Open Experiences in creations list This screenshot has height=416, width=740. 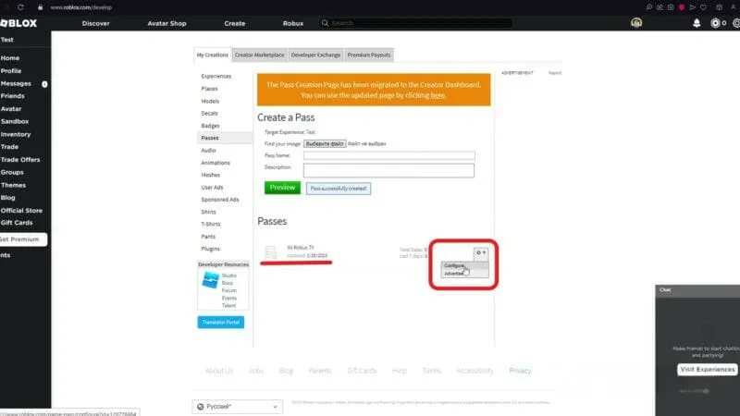(216, 76)
